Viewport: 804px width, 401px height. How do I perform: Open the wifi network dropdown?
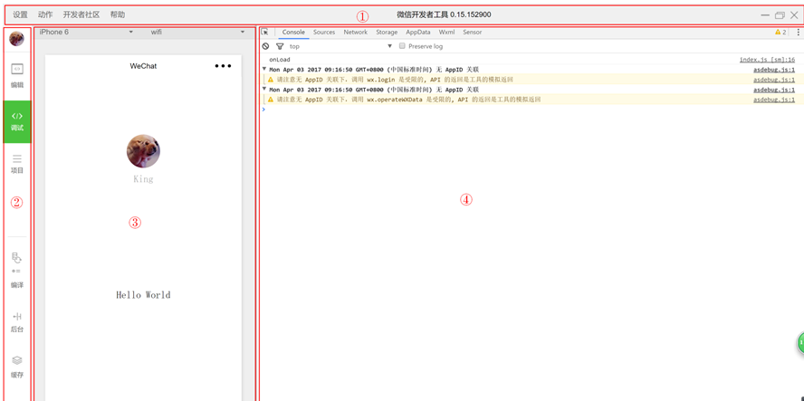click(x=197, y=33)
